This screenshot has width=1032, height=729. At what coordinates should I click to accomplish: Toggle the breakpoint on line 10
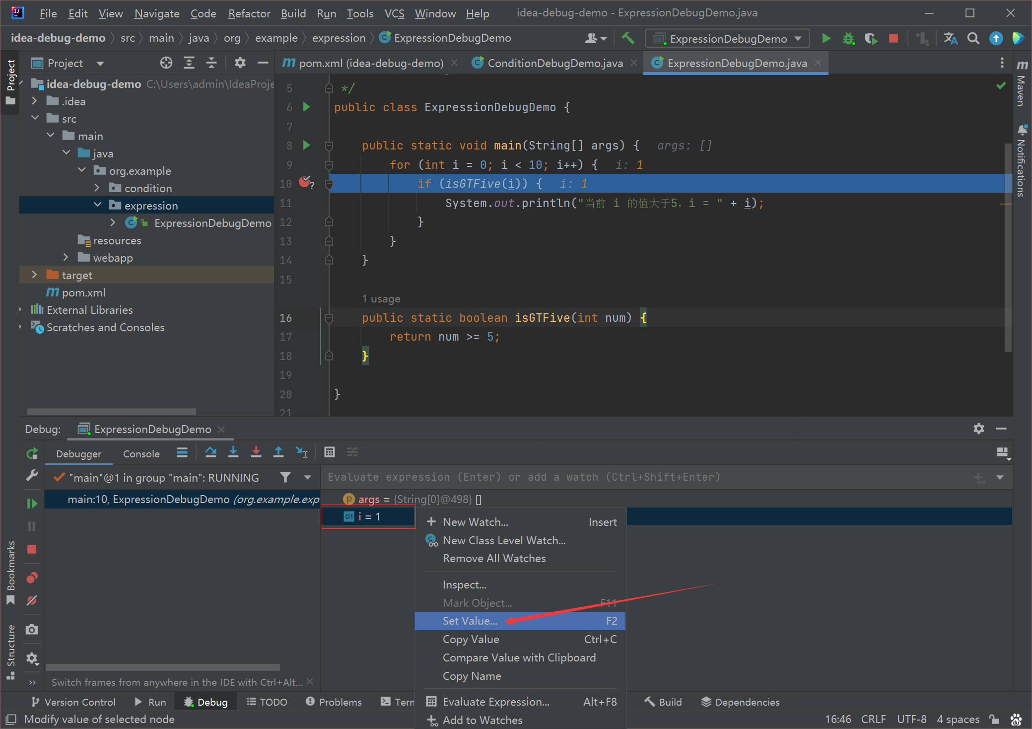pos(305,182)
